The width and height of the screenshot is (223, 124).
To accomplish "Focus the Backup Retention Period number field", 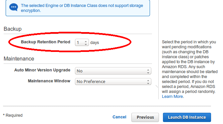I will (x=82, y=42).
